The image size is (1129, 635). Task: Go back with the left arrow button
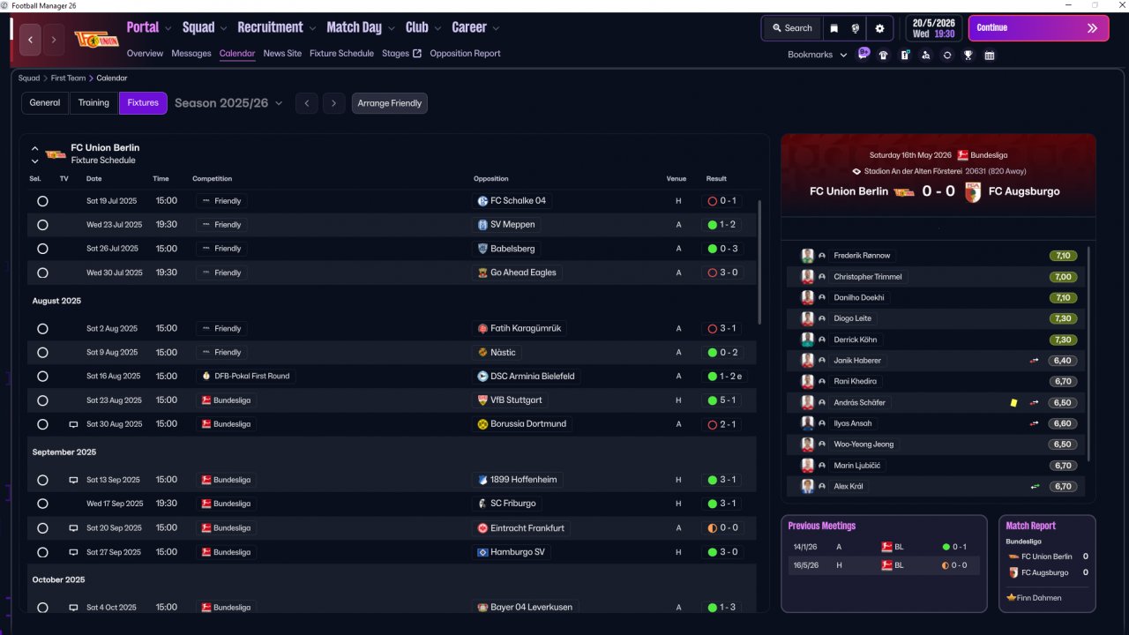(x=31, y=40)
